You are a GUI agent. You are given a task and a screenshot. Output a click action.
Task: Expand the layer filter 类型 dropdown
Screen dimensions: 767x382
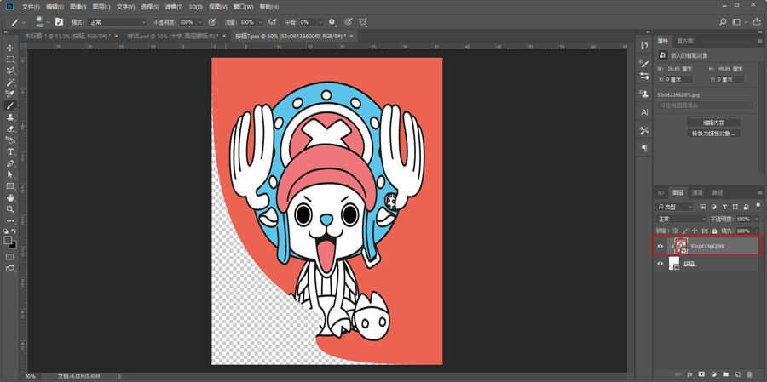pos(675,207)
